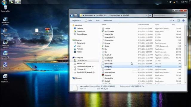Refresh the WinRAR folder address bar
The height and width of the screenshot is (107, 191).
150,15
